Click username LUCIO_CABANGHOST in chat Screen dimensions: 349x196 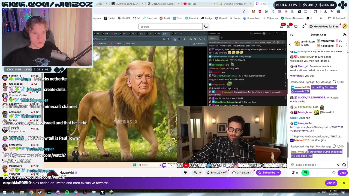312,97
